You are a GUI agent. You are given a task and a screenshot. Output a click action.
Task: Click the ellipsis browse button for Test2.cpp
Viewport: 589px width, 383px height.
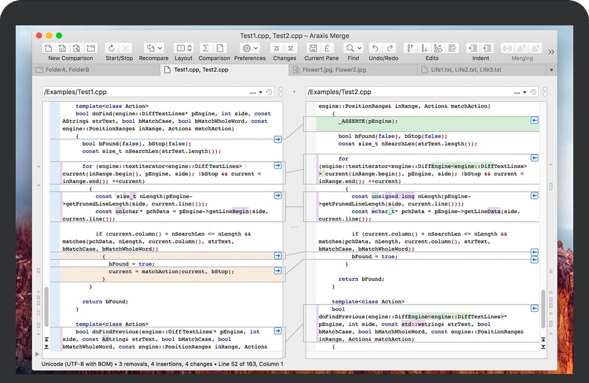pos(517,92)
